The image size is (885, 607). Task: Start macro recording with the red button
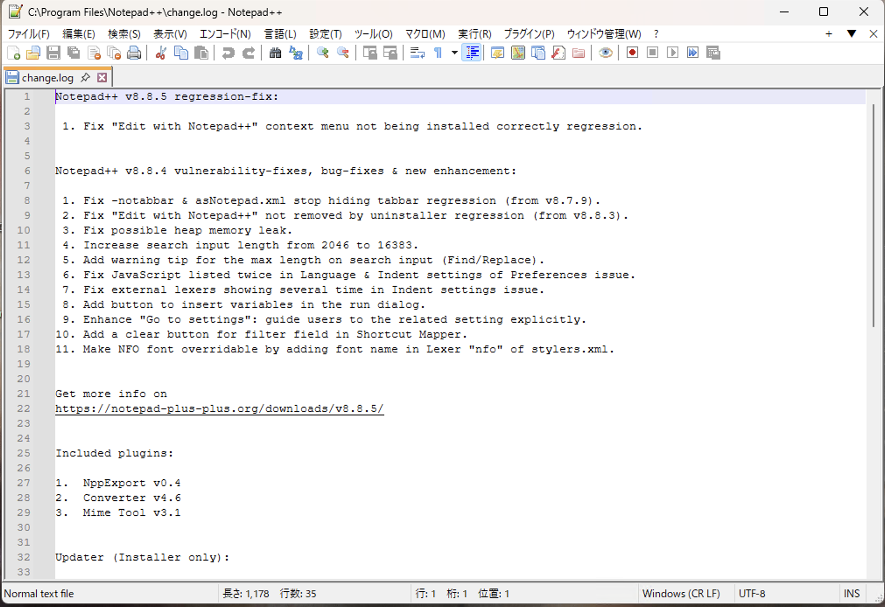click(x=632, y=53)
